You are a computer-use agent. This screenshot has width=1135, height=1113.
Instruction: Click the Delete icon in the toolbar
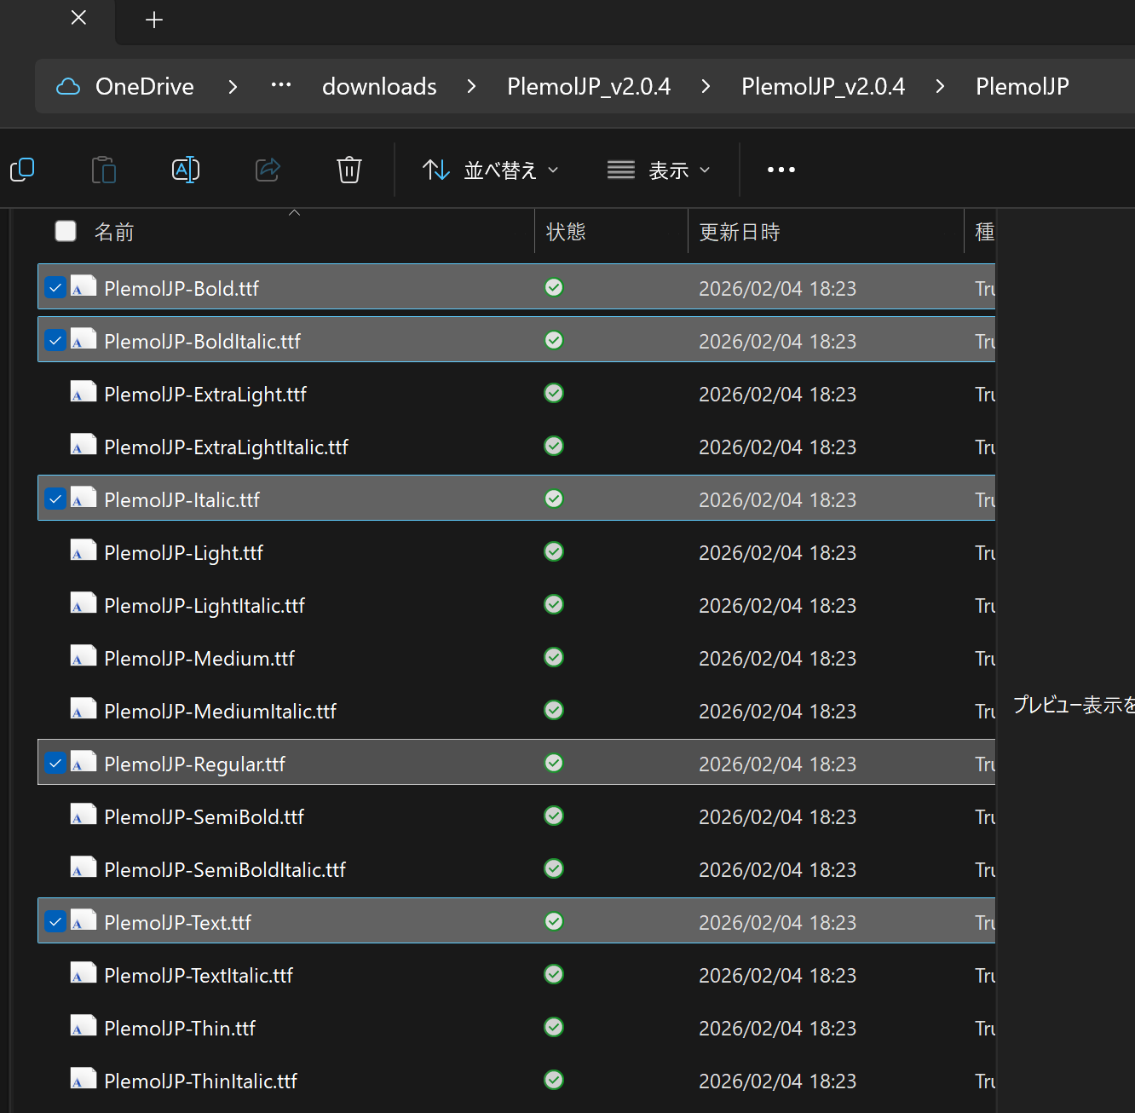349,170
